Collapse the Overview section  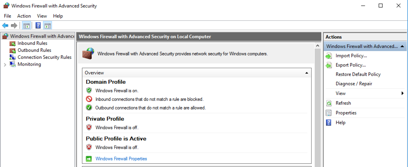[x=307, y=73]
